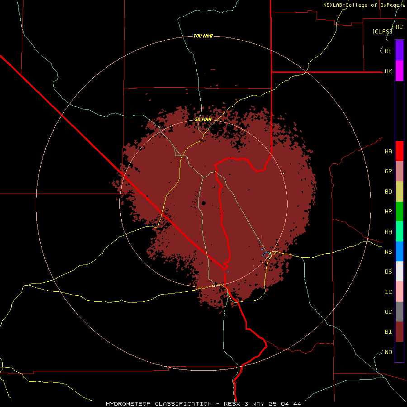Click the HR legend label
Image resolution: width=407 pixels, height=407 pixels.
tap(388, 212)
